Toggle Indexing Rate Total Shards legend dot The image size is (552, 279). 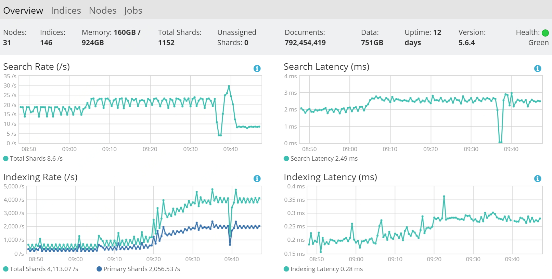coord(6,269)
